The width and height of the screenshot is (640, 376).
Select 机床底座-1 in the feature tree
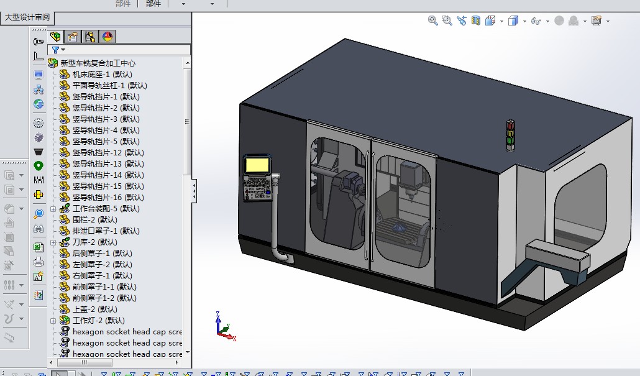102,75
